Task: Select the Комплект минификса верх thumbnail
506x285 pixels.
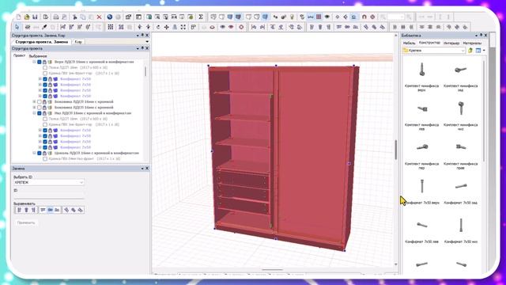Action: click(x=421, y=70)
